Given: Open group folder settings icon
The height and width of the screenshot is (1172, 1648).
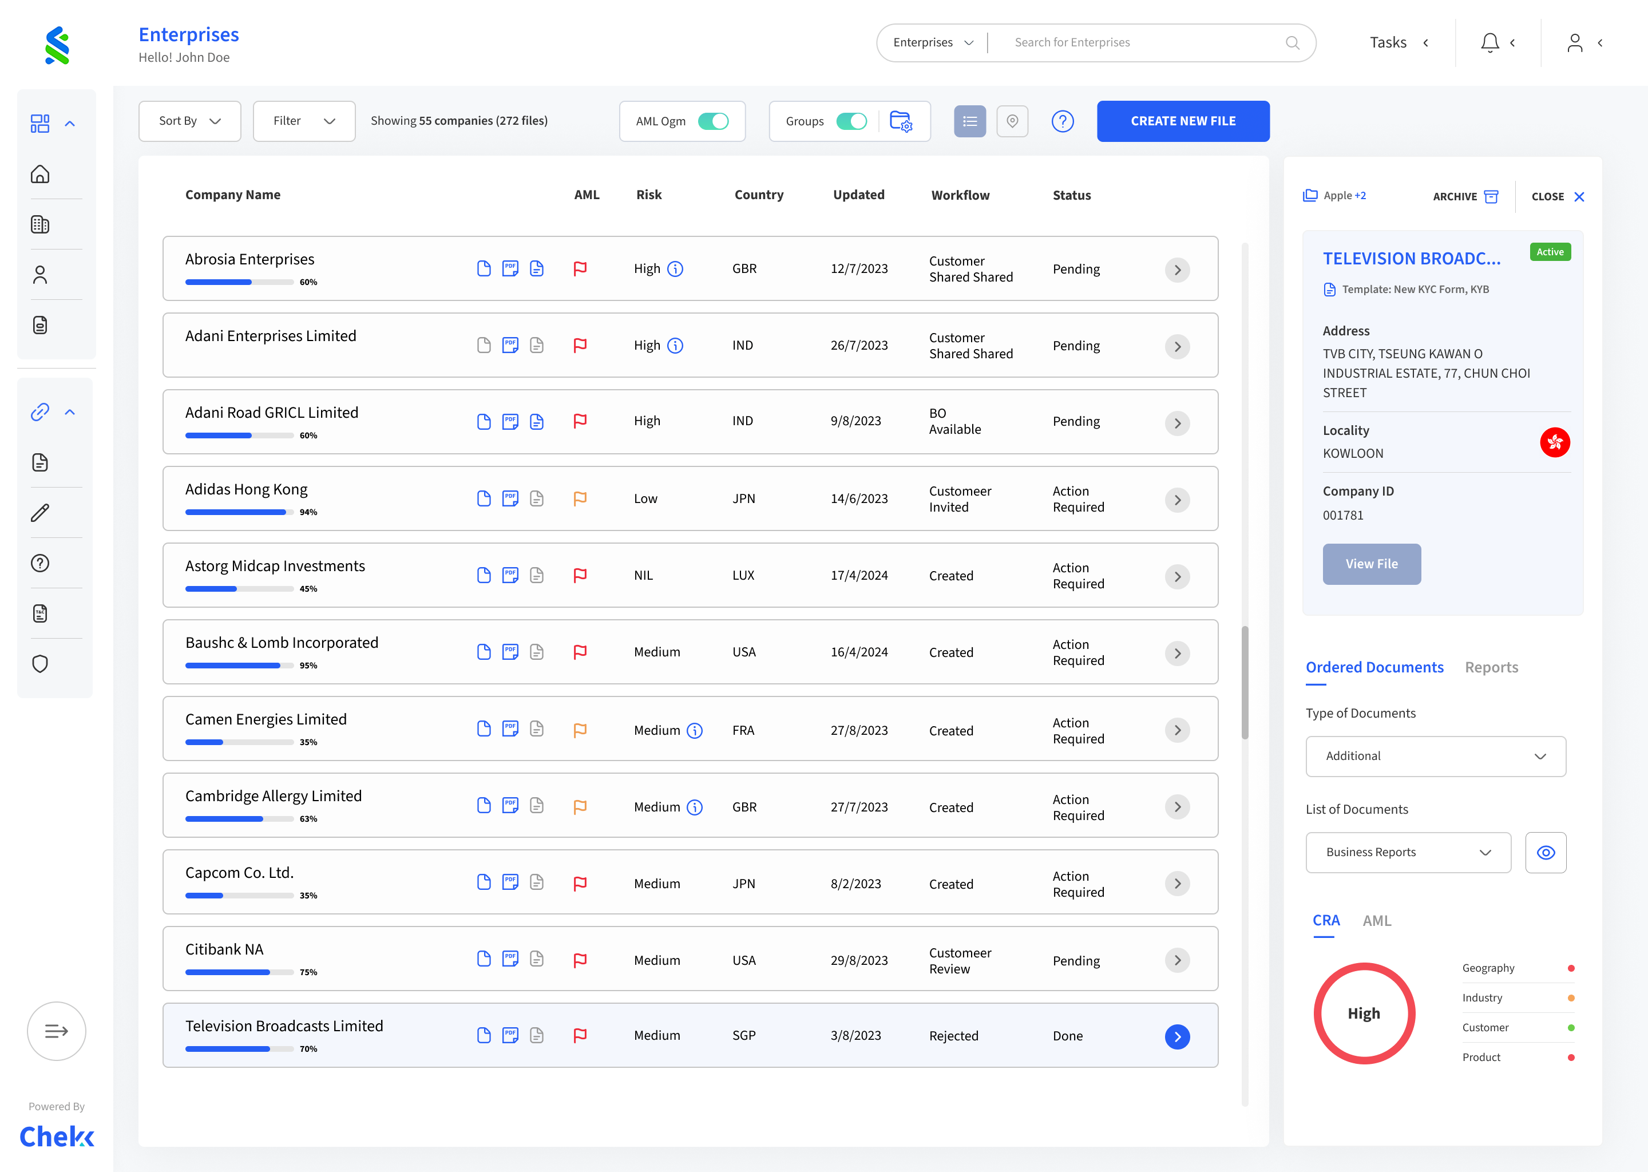Looking at the screenshot, I should pos(901,121).
